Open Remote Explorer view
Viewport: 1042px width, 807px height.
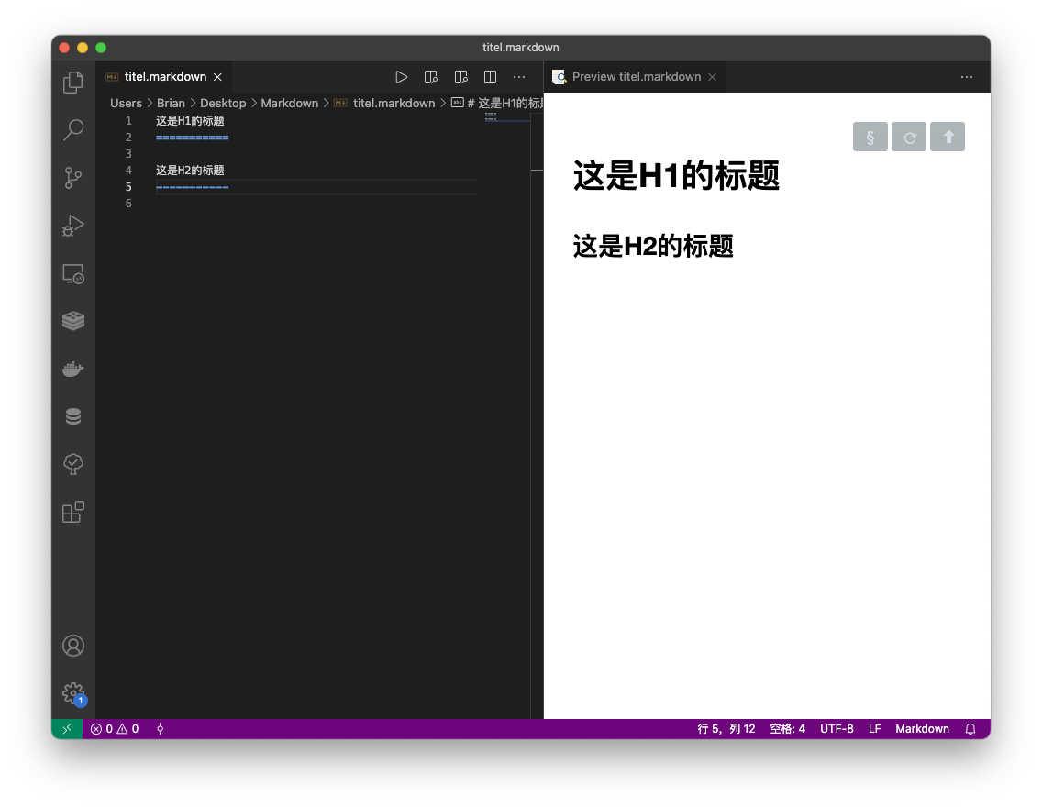pos(73,273)
